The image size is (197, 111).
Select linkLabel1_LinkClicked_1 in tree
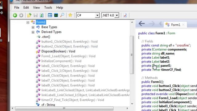click(x=86, y=95)
